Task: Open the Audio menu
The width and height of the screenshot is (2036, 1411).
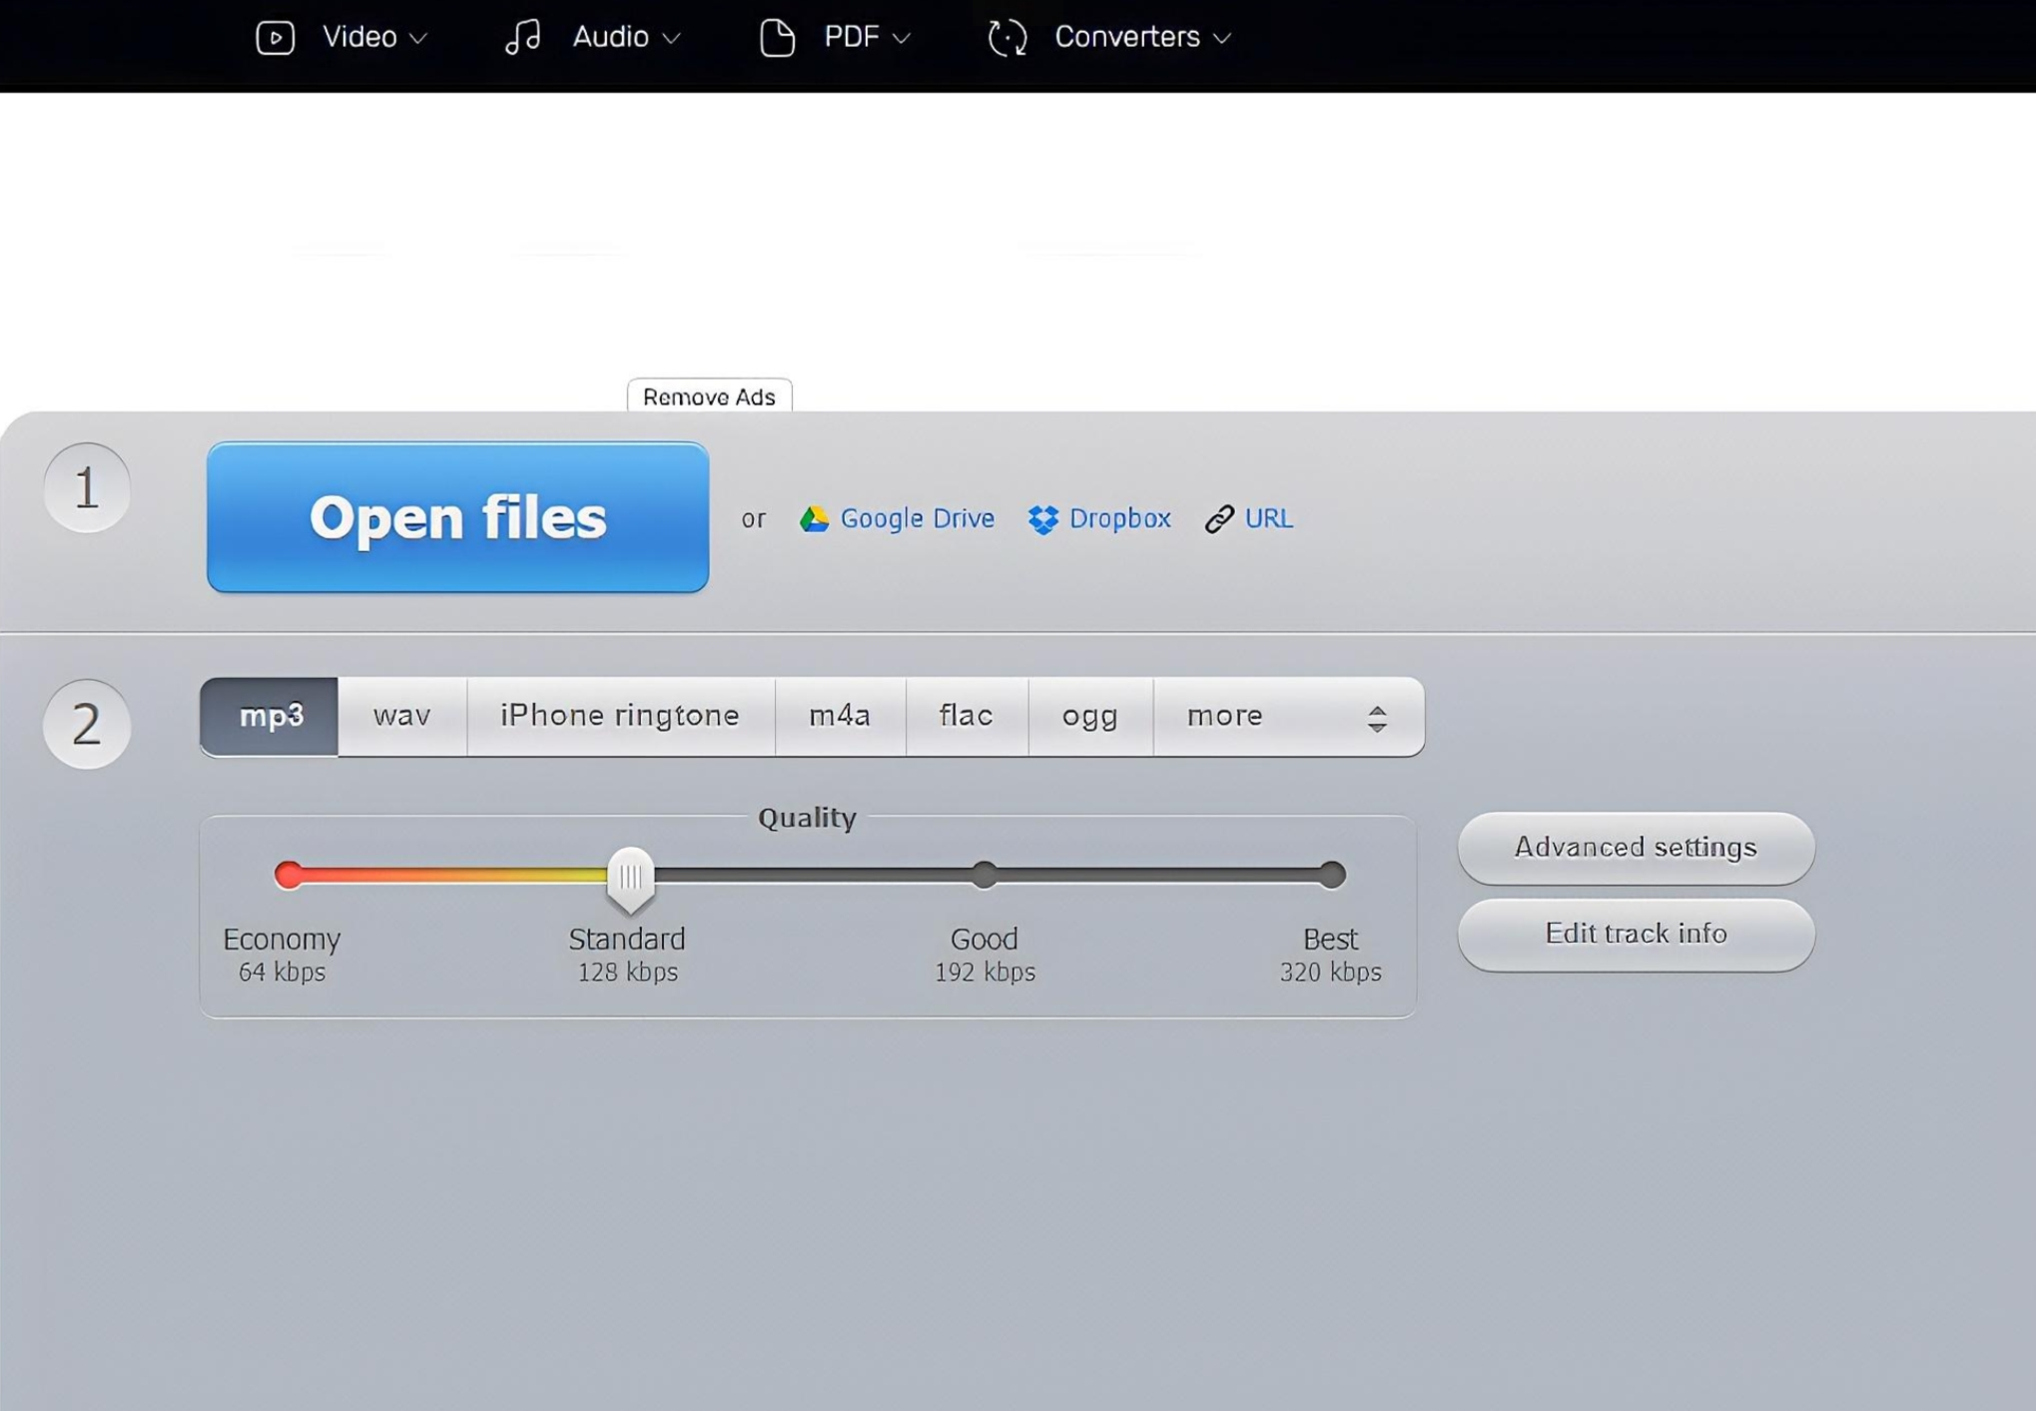Action: pyautogui.click(x=610, y=38)
